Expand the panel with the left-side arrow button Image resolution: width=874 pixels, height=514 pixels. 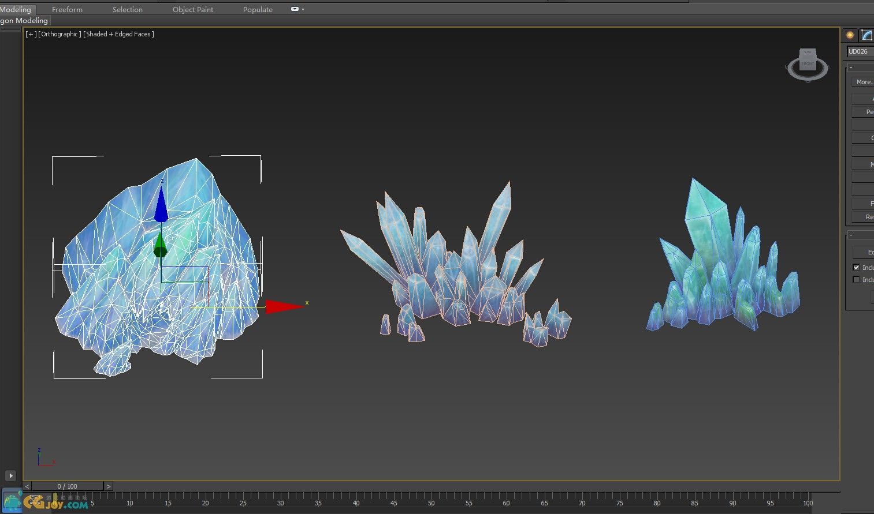pyautogui.click(x=10, y=476)
